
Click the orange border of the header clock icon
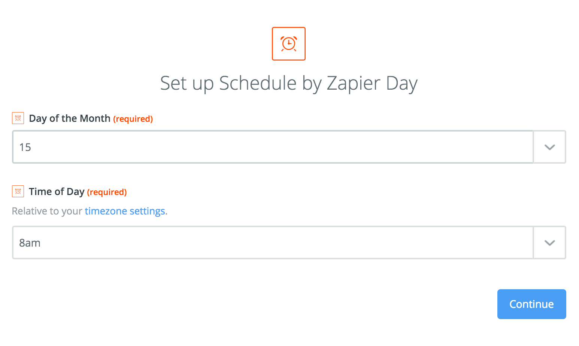[x=289, y=28]
